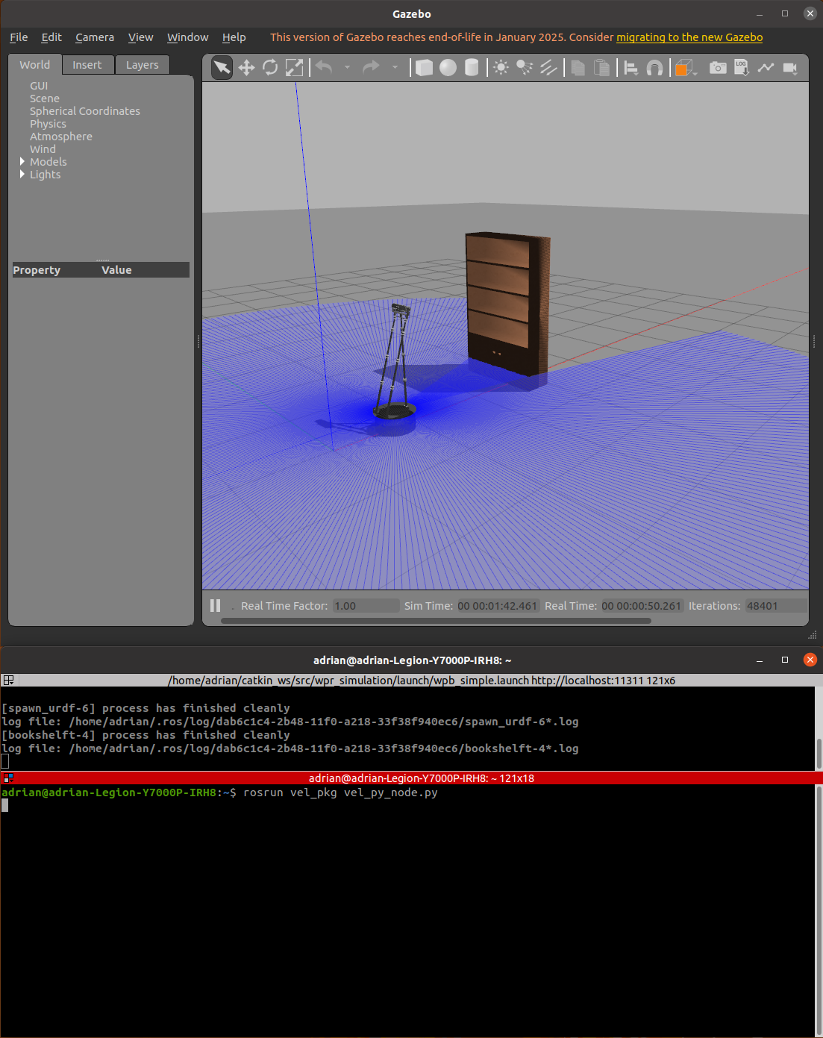
Task: Click the undo arrow in Gazebo toolbar
Action: coord(325,67)
